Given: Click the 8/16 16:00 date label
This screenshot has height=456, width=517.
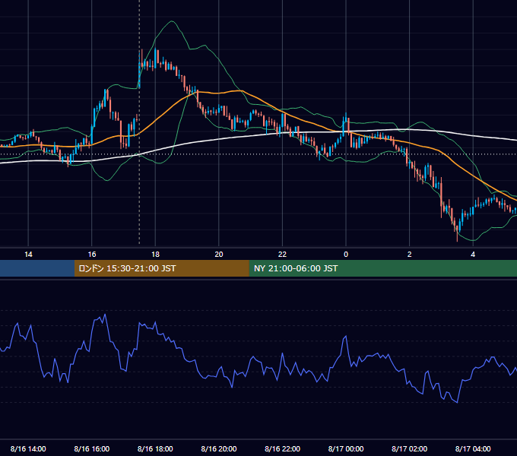Looking at the screenshot, I should click(x=92, y=448).
